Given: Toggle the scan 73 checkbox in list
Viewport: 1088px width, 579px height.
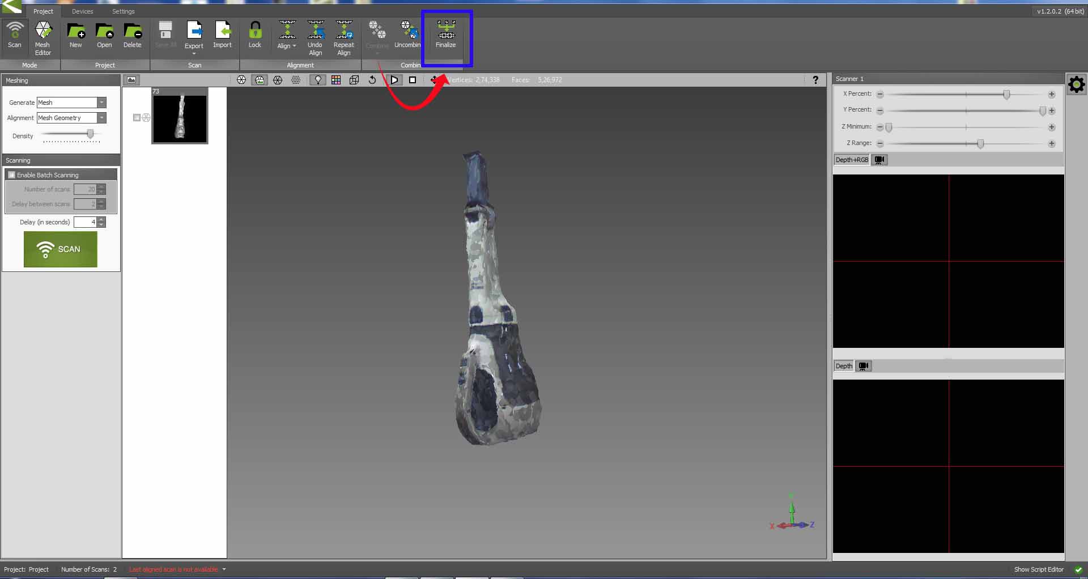Looking at the screenshot, I should click(137, 118).
